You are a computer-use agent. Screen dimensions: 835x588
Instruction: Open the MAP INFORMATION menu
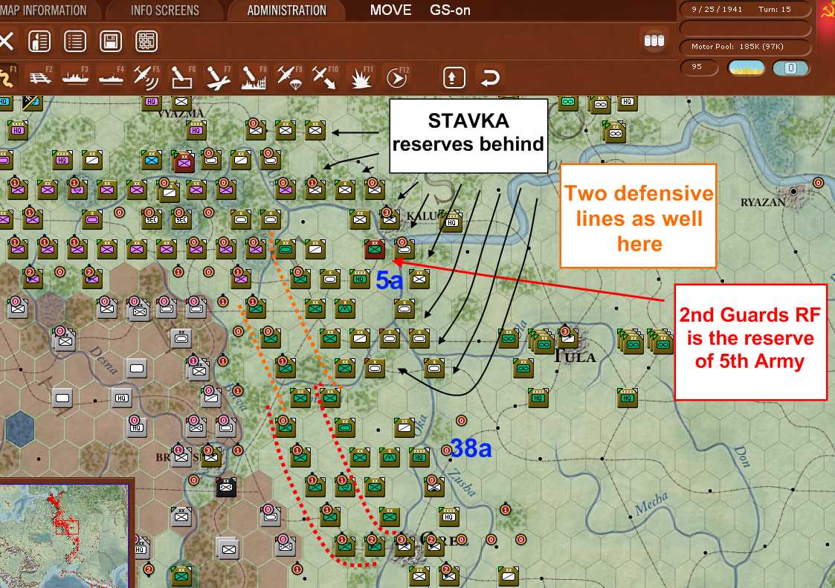pos(45,10)
